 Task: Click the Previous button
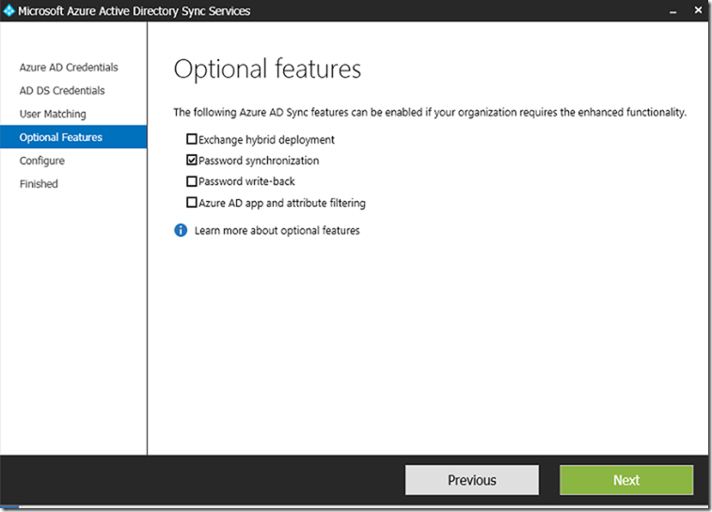472,480
